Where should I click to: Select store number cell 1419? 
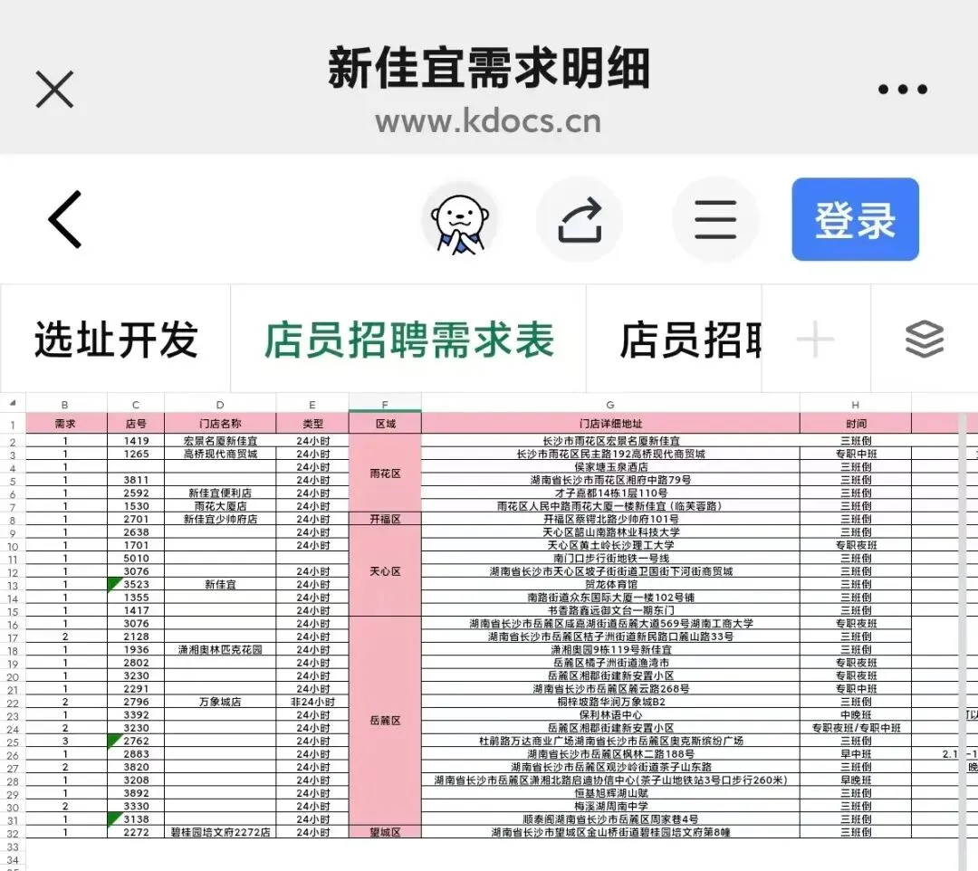136,441
